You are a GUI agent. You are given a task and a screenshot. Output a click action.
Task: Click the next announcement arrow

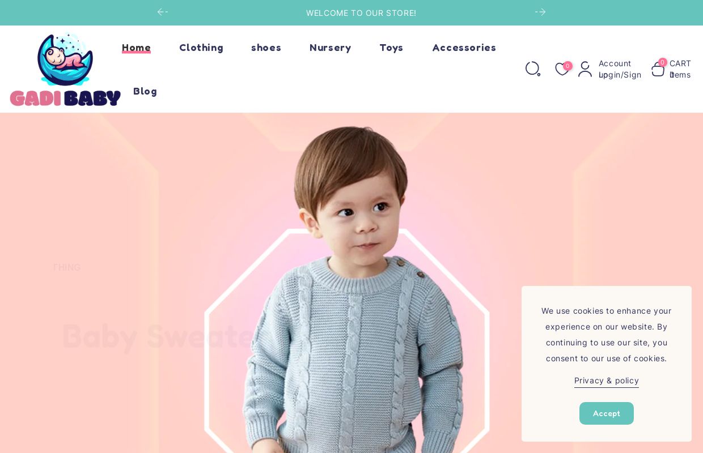point(540,12)
